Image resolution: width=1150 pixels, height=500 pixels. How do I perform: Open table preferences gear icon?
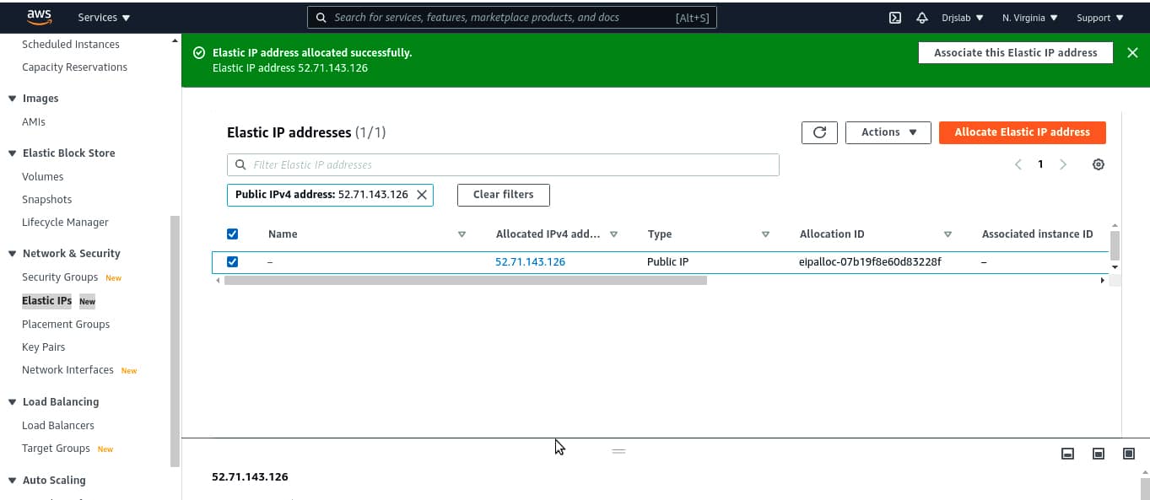point(1098,165)
